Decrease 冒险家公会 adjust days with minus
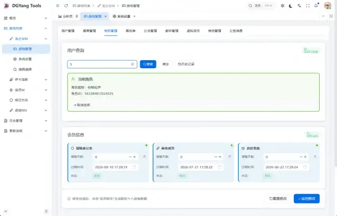Viewport: 337px width, 216px height. (130, 157)
